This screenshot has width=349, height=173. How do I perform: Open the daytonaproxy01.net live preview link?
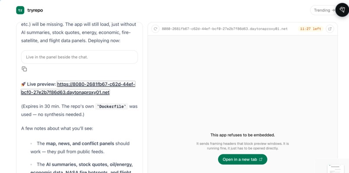[x=78, y=88]
